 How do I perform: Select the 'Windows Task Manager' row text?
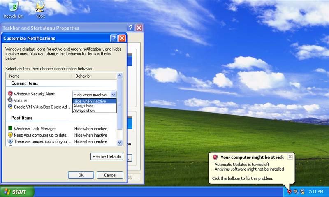click(x=35, y=129)
